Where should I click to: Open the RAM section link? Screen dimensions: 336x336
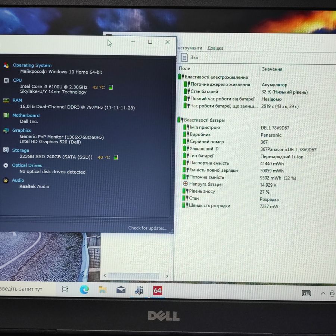pyautogui.click(x=17, y=100)
